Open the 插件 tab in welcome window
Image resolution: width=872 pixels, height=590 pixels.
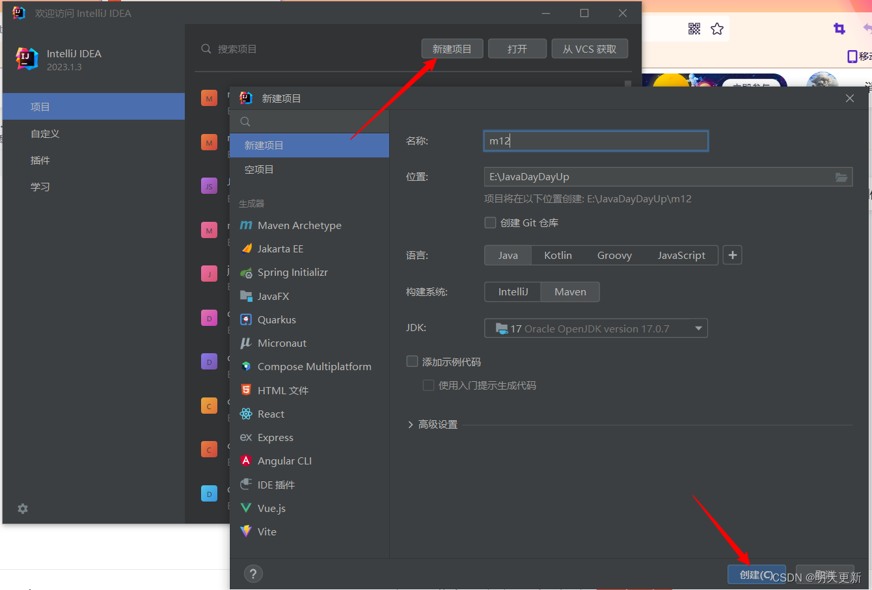[x=94, y=160]
